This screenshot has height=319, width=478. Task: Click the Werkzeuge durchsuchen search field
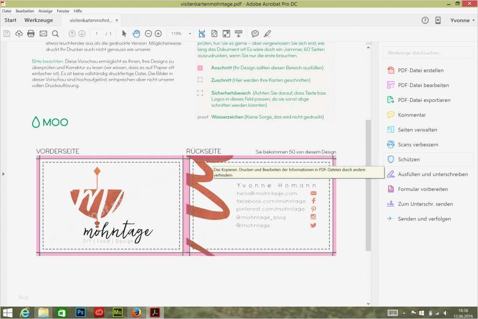(428, 53)
